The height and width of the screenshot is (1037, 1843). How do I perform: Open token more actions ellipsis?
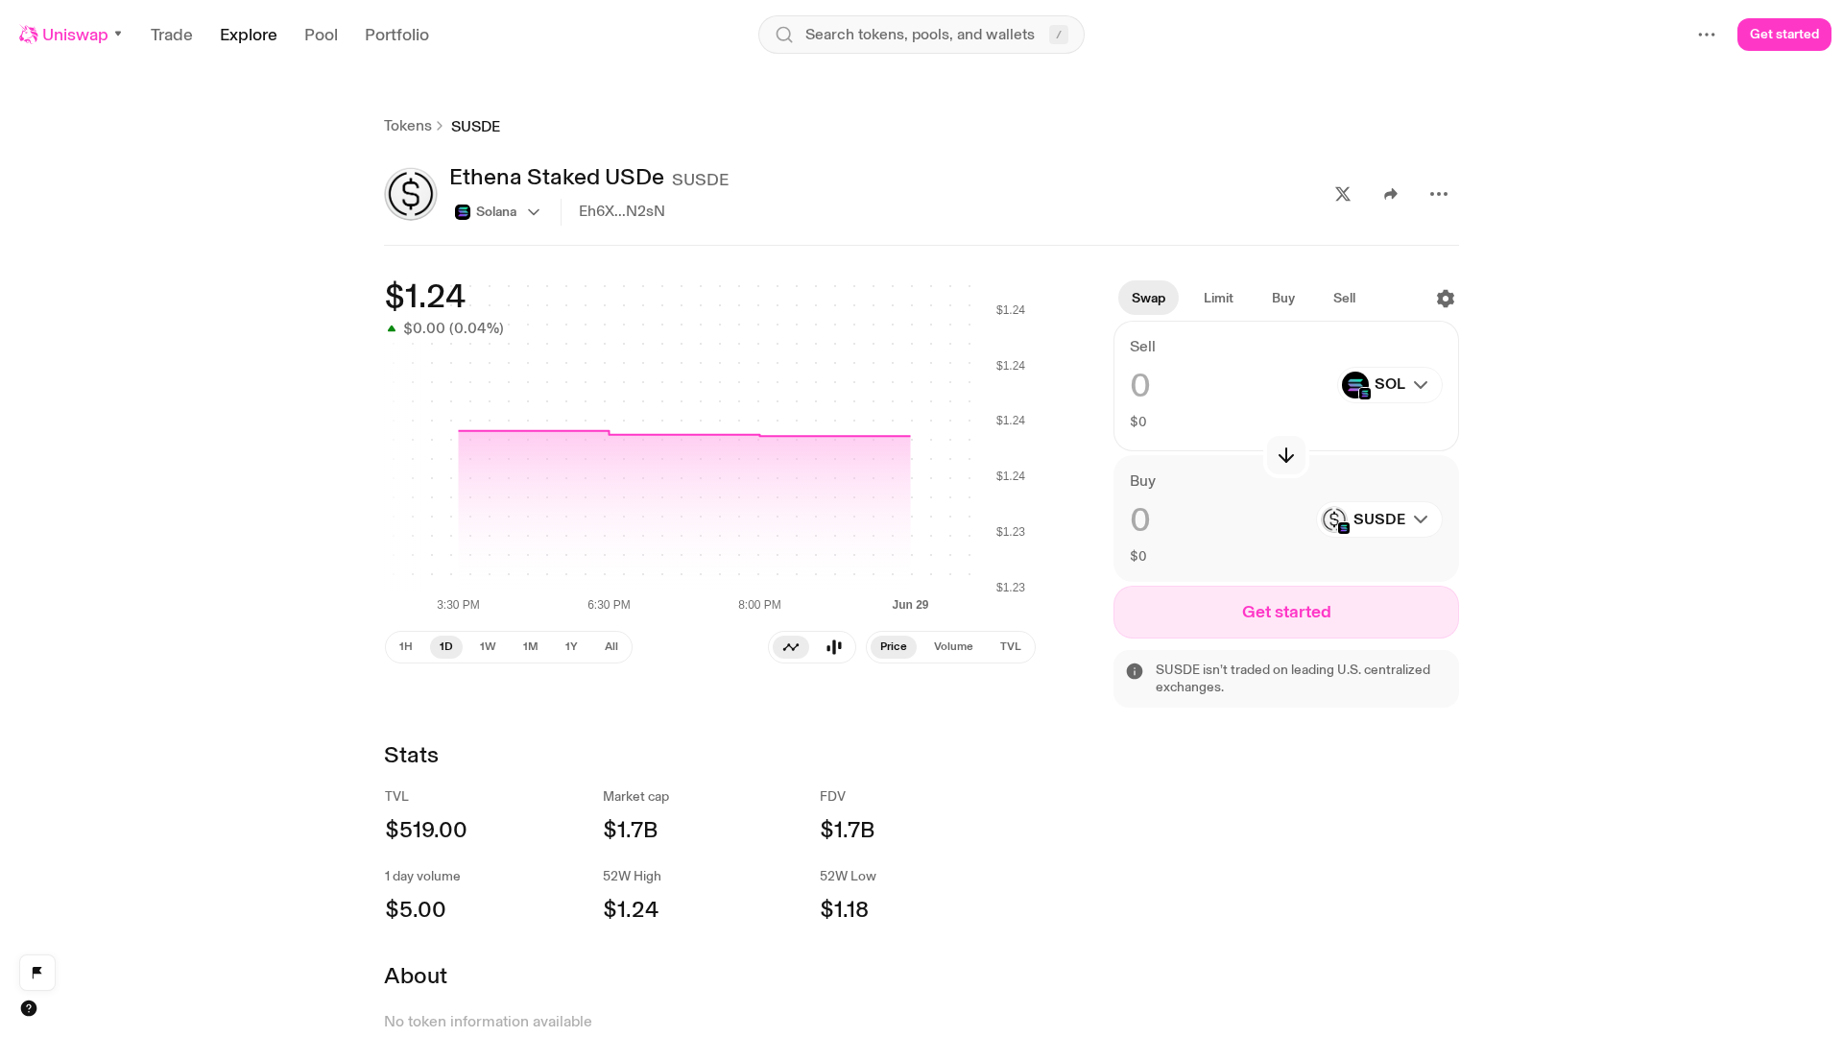tap(1439, 194)
